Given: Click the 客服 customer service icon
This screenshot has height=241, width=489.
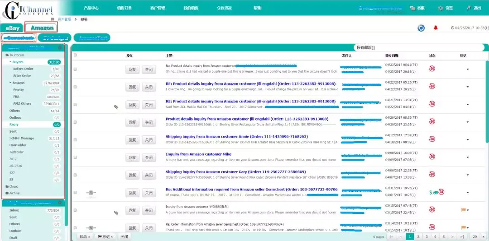Looking at the screenshot, I should pos(412,8).
